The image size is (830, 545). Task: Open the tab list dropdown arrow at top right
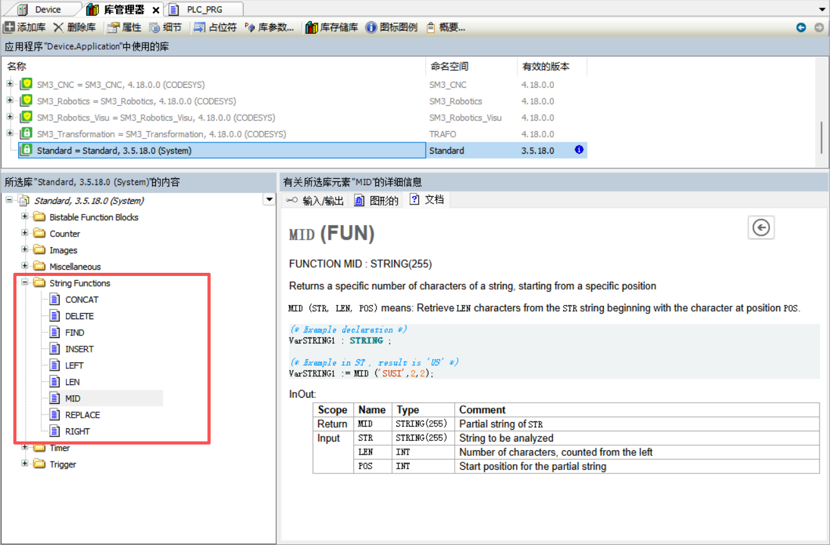pyautogui.click(x=822, y=10)
